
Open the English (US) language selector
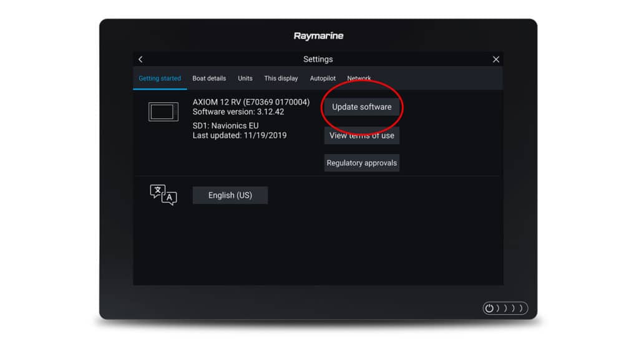click(230, 195)
